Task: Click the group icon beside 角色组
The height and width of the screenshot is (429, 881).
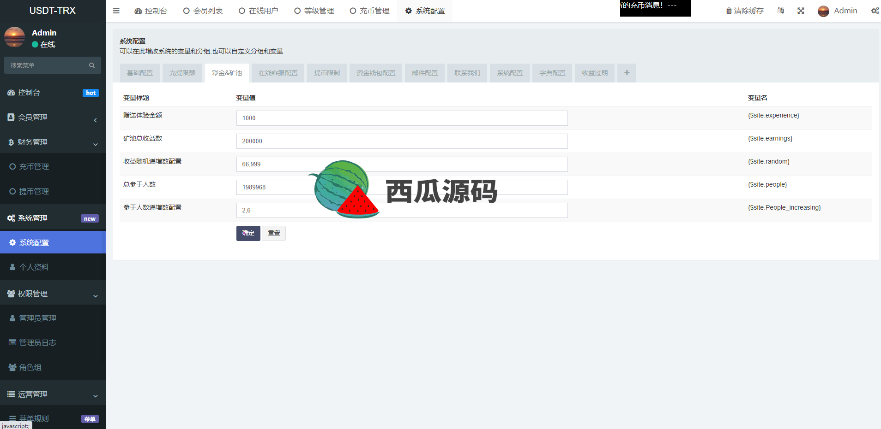Action: click(12, 367)
